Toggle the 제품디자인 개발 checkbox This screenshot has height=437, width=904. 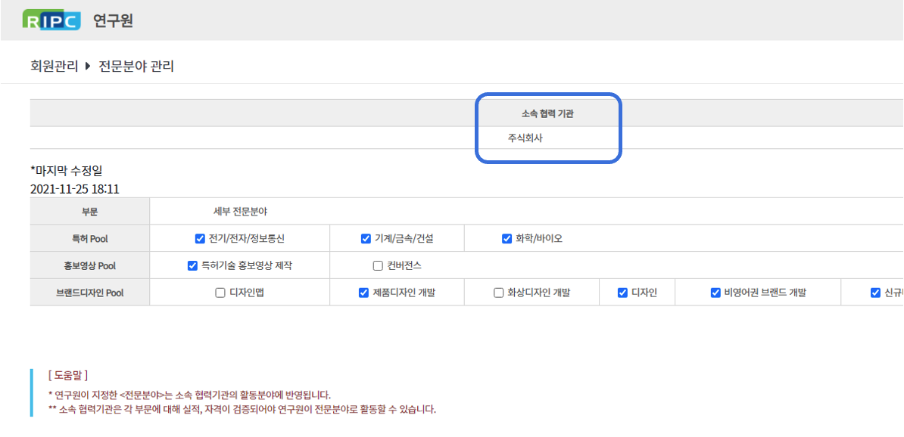pos(363,293)
